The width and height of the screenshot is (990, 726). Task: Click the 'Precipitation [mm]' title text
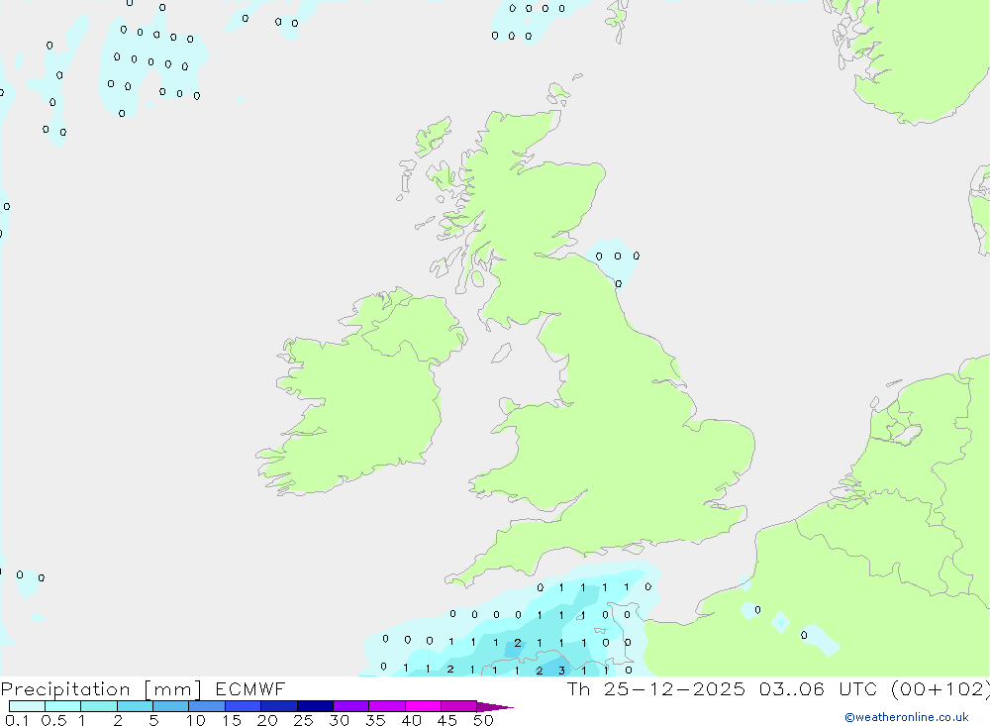(101, 689)
